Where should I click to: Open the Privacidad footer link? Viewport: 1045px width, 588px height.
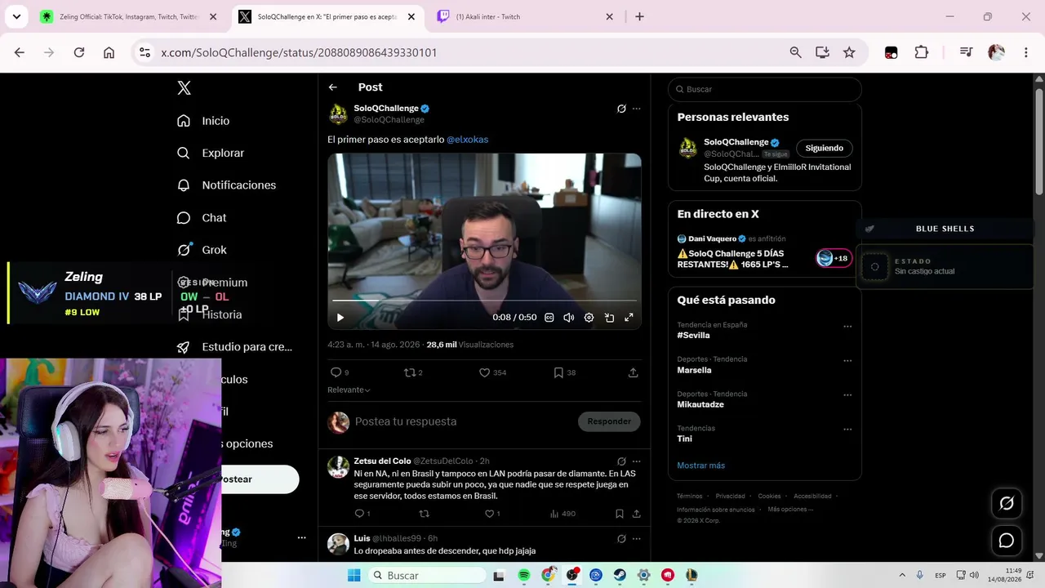[730, 496]
